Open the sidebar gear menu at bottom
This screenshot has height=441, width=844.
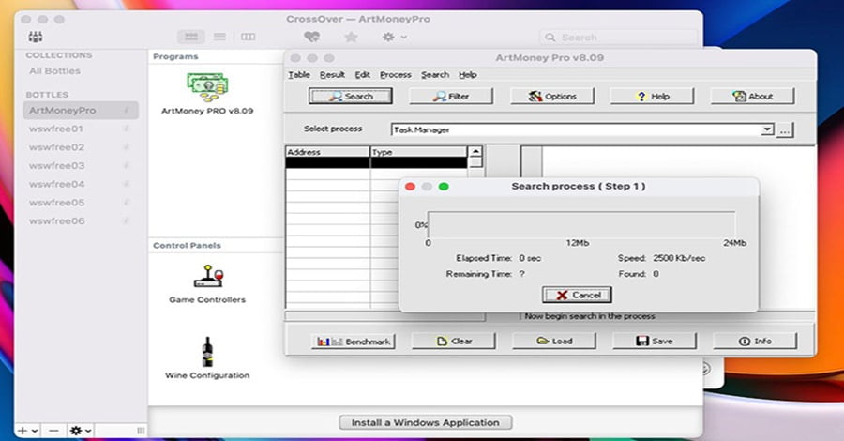click(81, 431)
